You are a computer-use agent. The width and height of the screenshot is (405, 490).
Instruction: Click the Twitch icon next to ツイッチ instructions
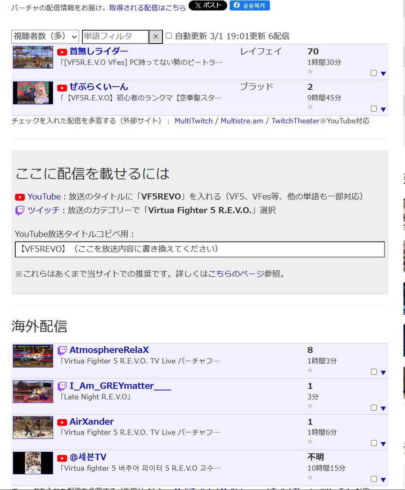20,210
